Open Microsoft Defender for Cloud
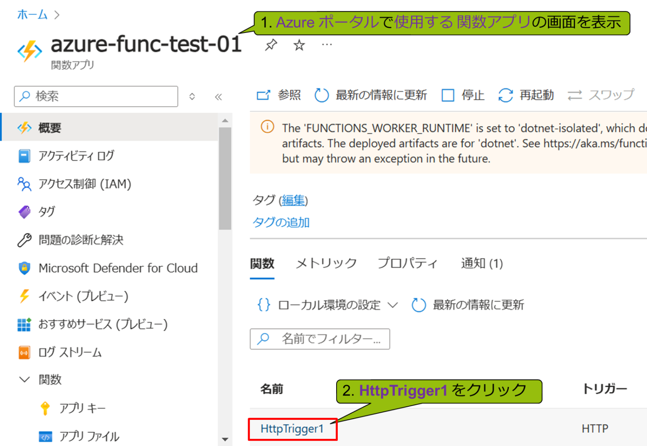 click(x=118, y=268)
